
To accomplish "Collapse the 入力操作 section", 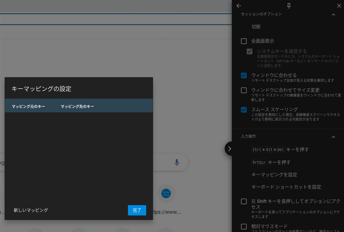I will pos(333,137).
